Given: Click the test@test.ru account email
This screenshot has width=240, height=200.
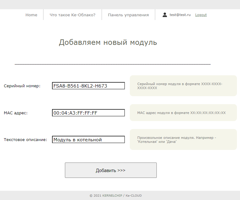Looking at the screenshot, I should click(180, 15).
